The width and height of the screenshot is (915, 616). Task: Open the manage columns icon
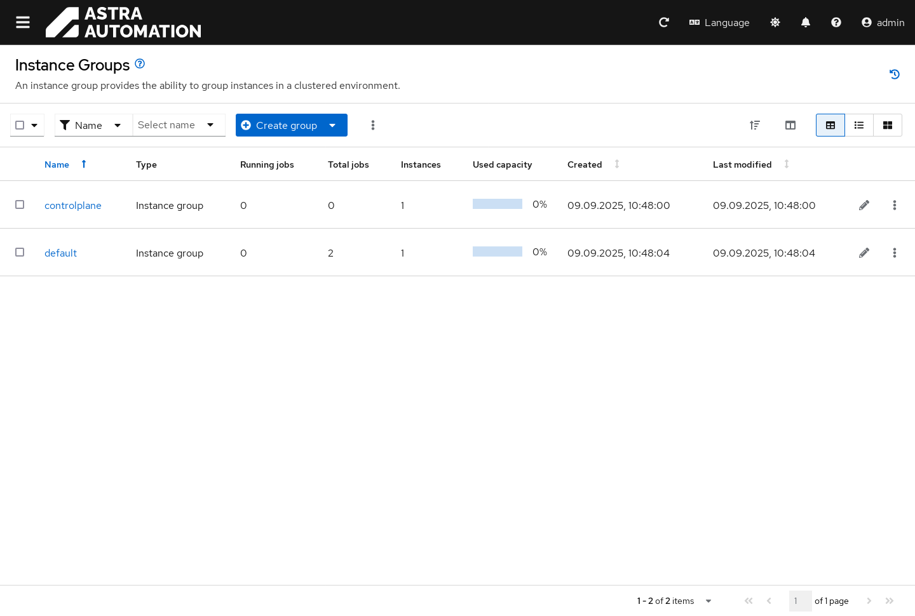click(x=790, y=125)
